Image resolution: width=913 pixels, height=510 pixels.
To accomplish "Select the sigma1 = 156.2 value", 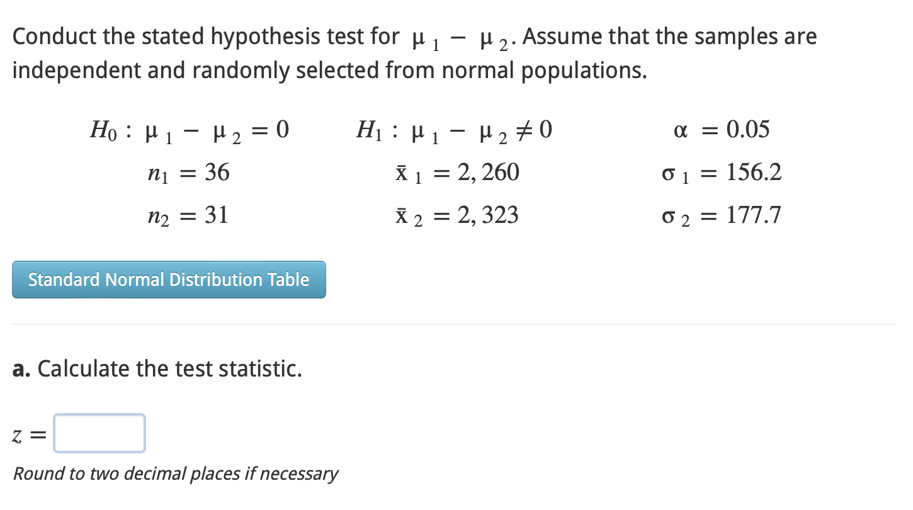I will point(721,173).
